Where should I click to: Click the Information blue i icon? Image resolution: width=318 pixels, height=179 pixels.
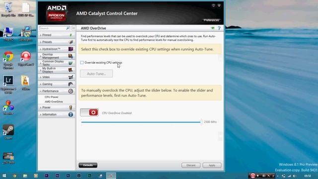[x=71, y=114]
